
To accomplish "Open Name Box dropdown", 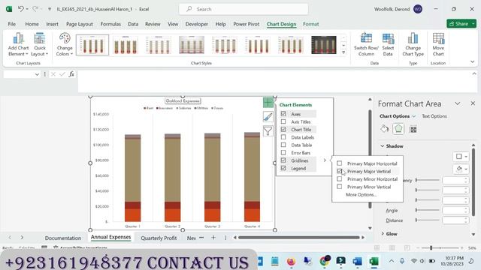I will (x=37, y=74).
